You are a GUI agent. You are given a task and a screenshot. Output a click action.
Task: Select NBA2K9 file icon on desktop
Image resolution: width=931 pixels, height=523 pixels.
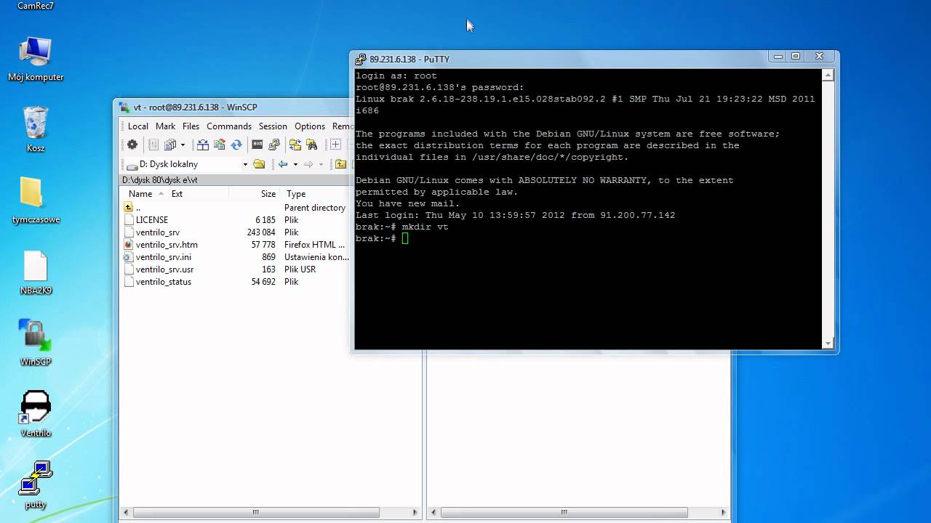(x=36, y=272)
